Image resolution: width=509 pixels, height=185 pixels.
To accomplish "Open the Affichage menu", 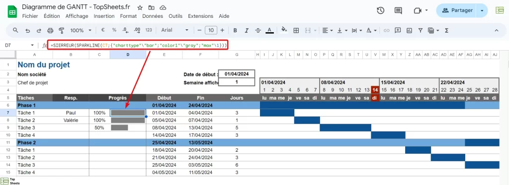I will pyautogui.click(x=77, y=16).
